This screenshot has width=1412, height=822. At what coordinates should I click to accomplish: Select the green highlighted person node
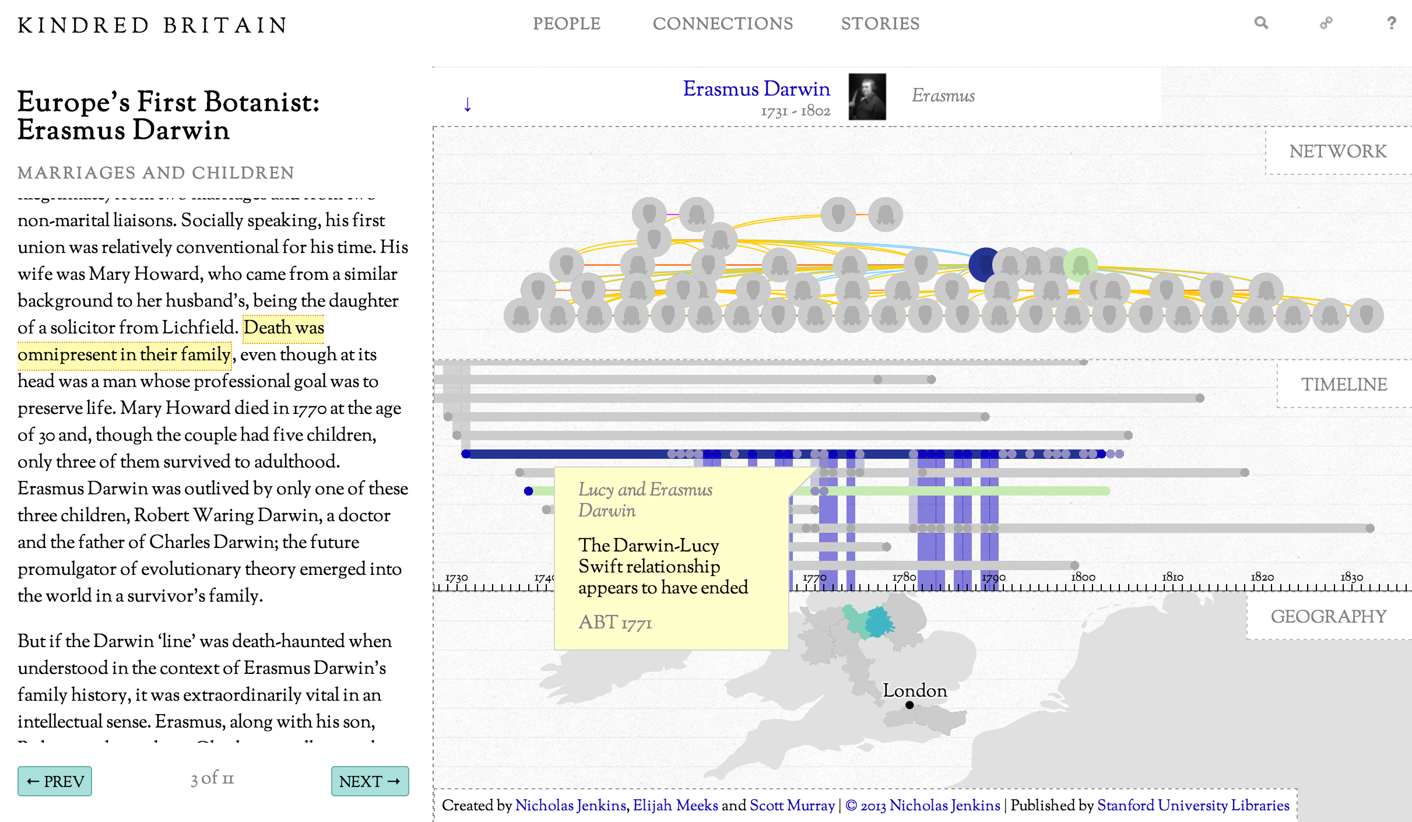tap(1080, 265)
